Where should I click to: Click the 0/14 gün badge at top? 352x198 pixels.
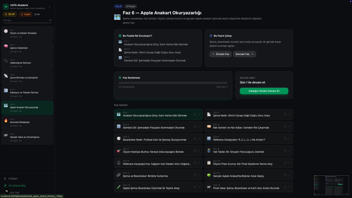tap(131, 6)
